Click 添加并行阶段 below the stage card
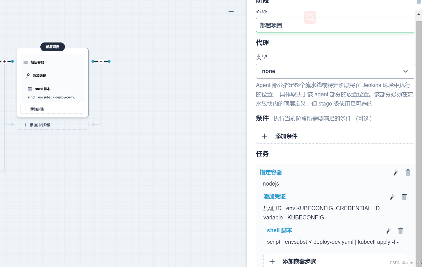The height and width of the screenshot is (267, 426). point(53,125)
